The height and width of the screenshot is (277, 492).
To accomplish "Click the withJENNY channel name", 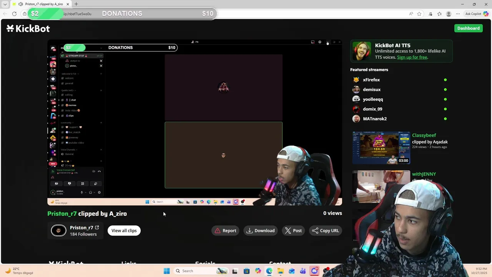I will click(424, 174).
